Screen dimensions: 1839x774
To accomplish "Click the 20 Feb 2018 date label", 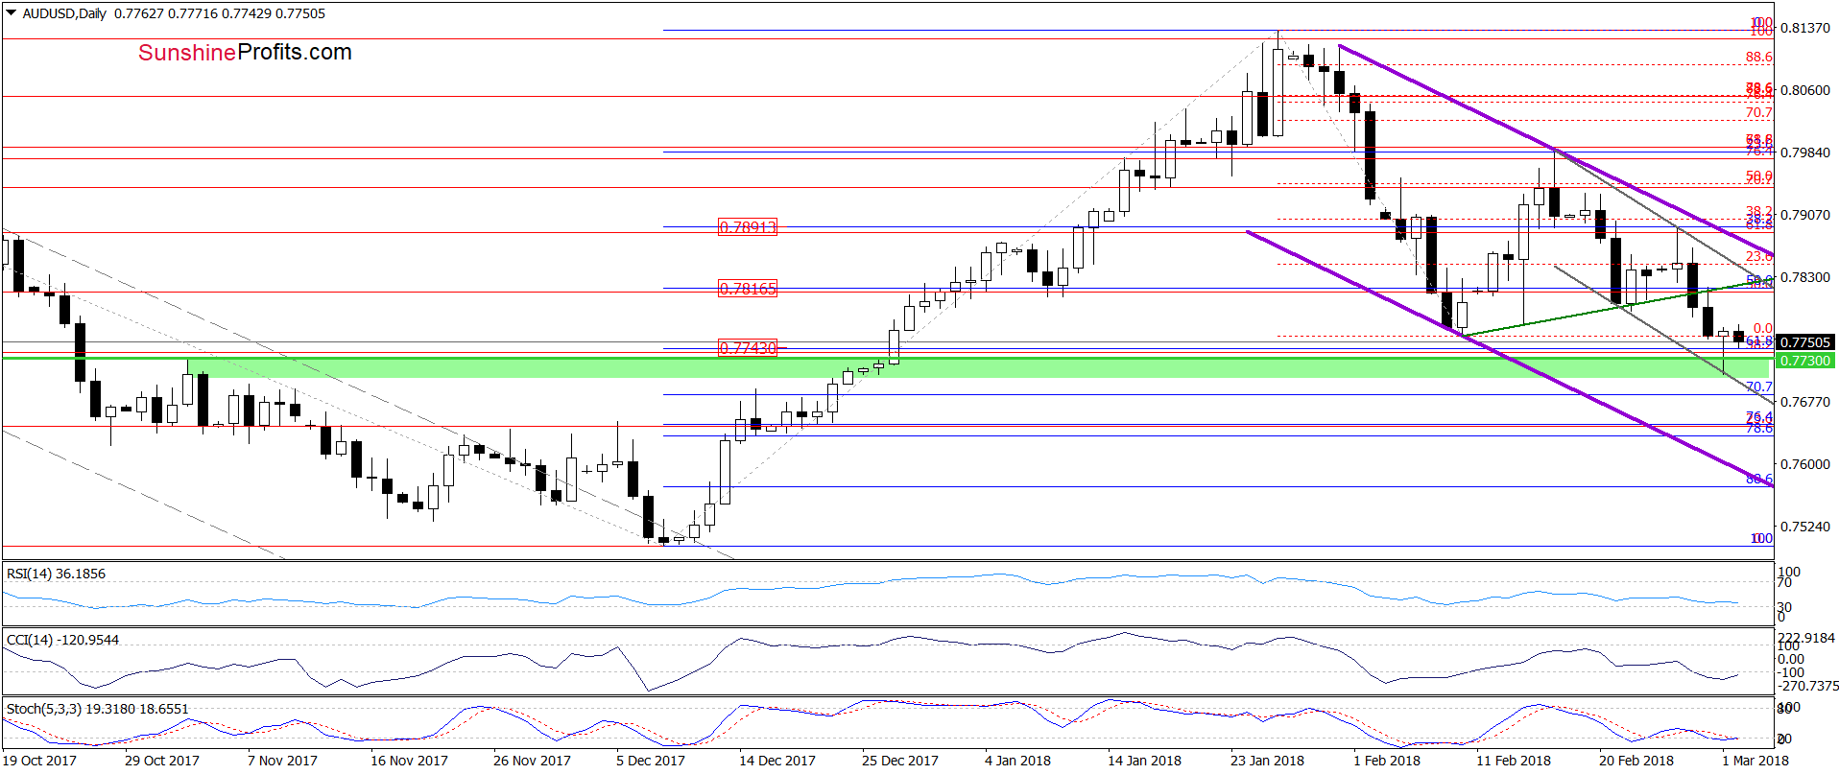I will [1636, 761].
